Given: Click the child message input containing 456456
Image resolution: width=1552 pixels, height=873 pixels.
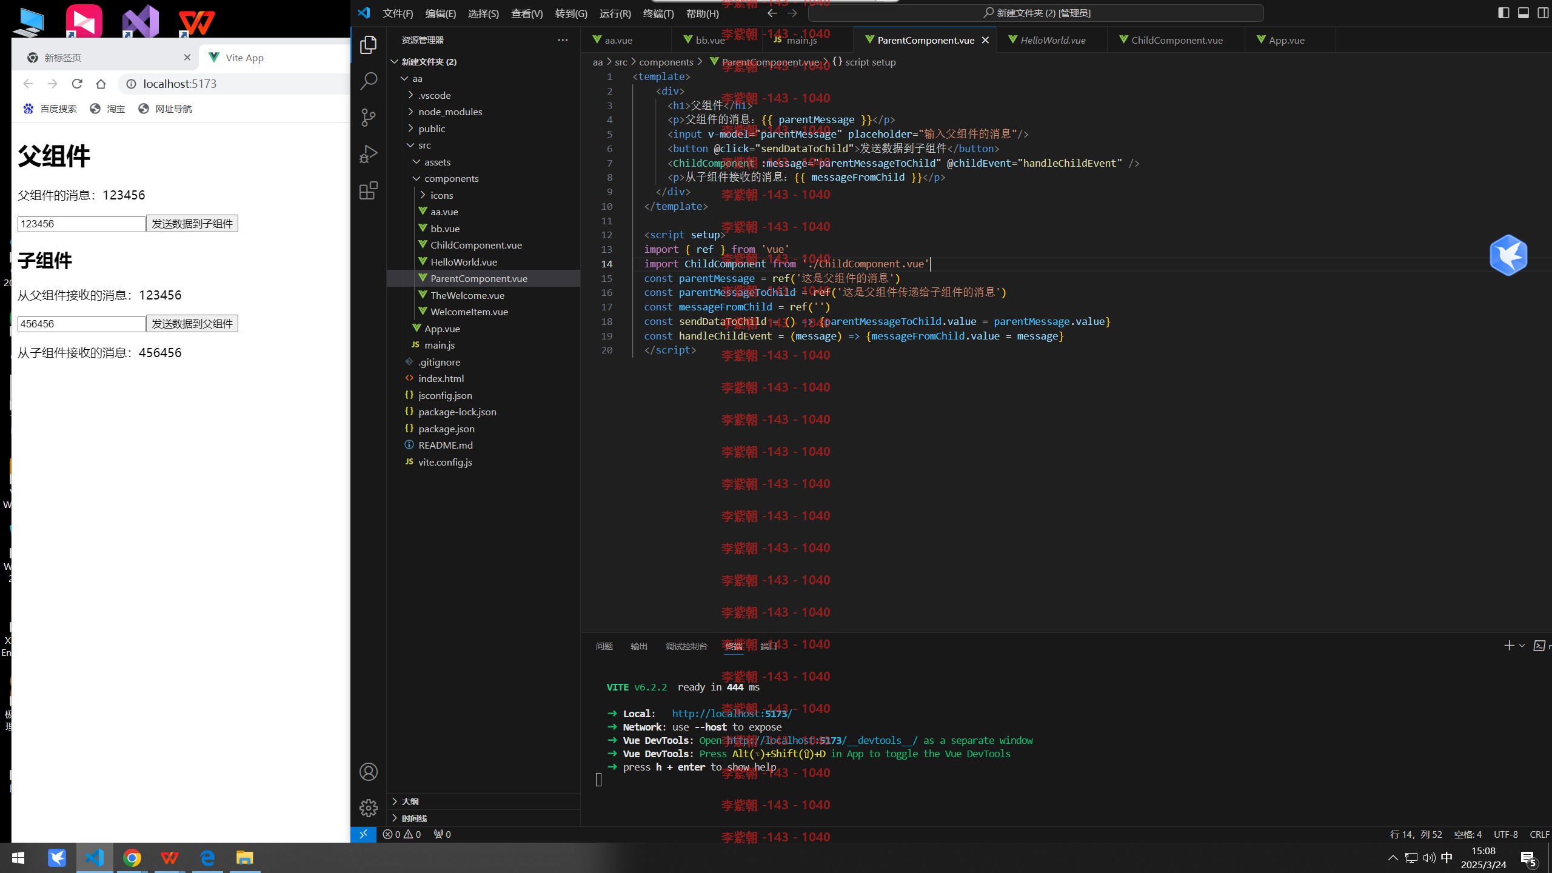Looking at the screenshot, I should pyautogui.click(x=82, y=324).
